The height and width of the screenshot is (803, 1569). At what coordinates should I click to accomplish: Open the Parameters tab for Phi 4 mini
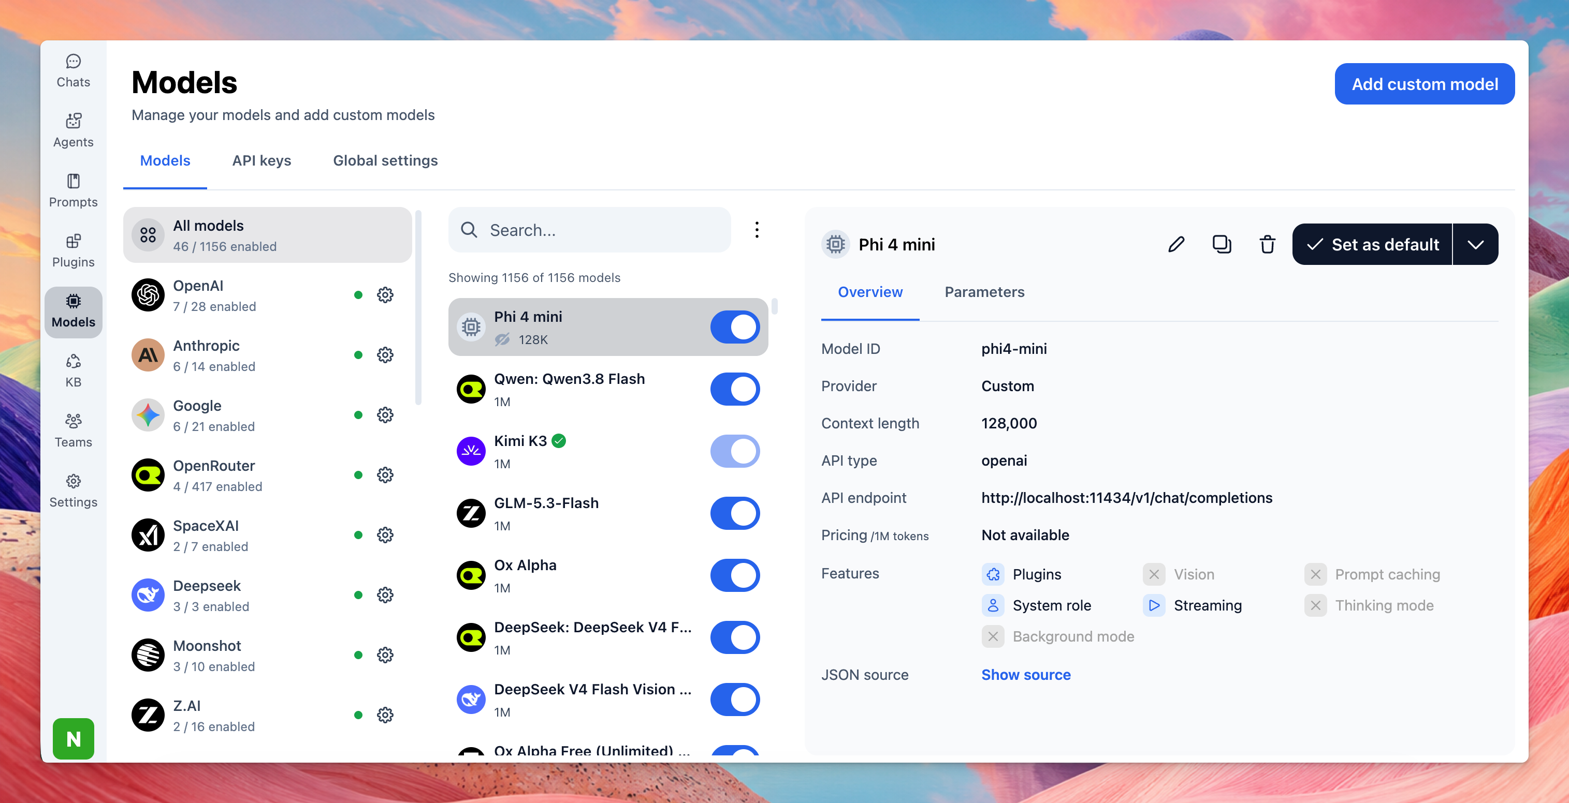(984, 292)
